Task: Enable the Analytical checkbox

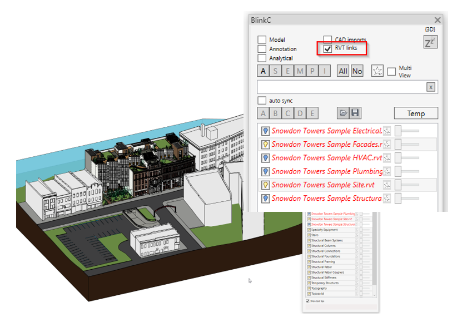Action: coord(262,58)
